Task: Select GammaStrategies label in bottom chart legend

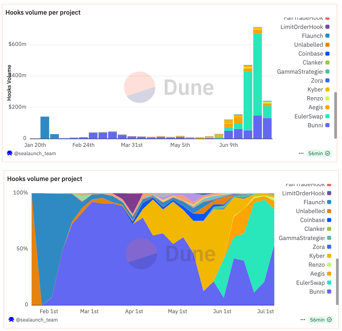Action: pos(302,238)
